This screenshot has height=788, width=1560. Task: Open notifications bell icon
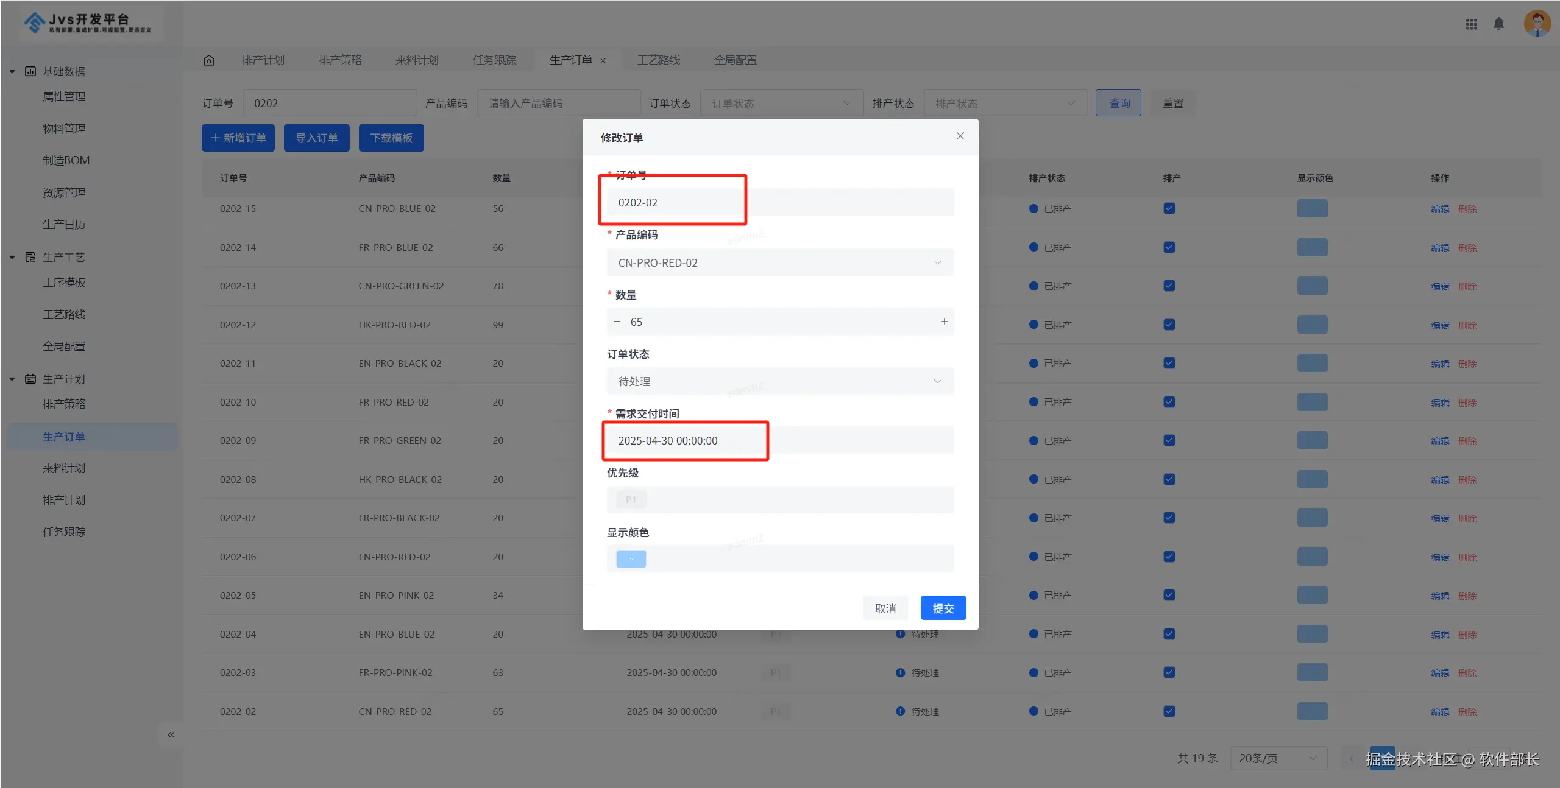pyautogui.click(x=1498, y=24)
